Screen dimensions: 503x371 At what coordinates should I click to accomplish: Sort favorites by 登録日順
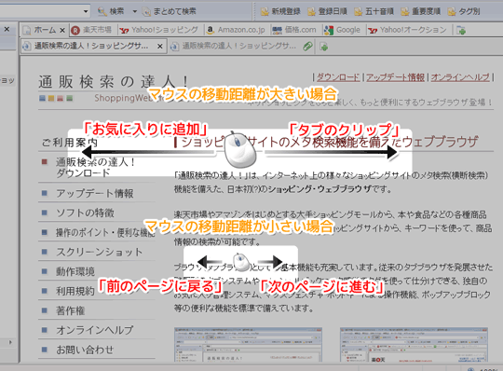[328, 11]
